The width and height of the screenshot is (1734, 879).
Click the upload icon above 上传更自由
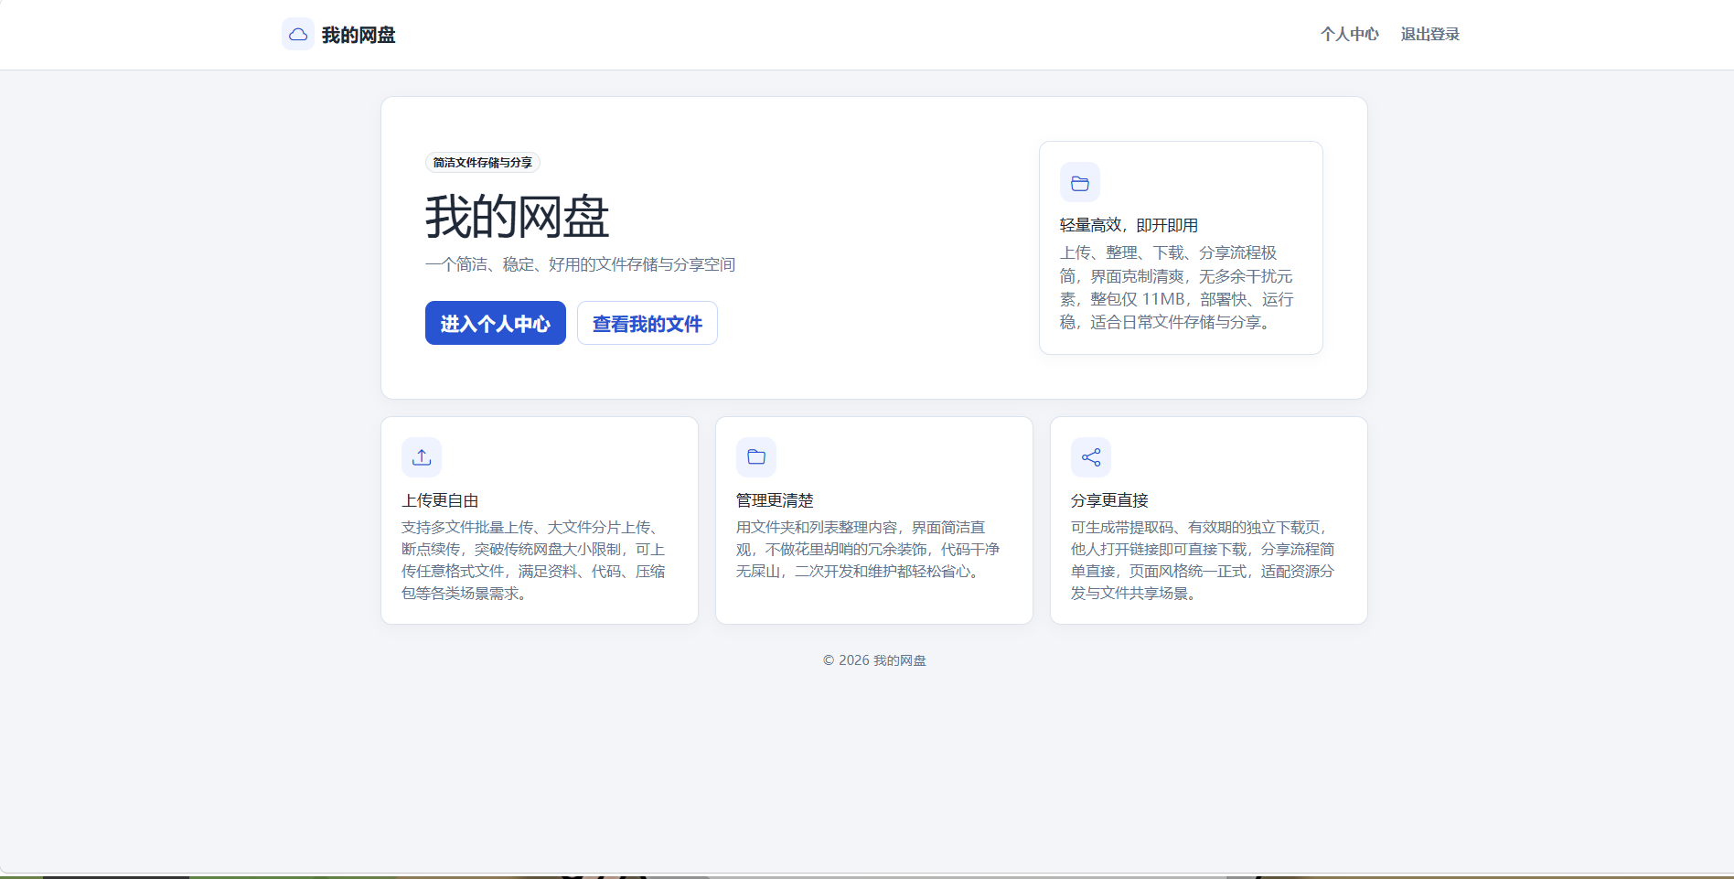pyautogui.click(x=421, y=456)
